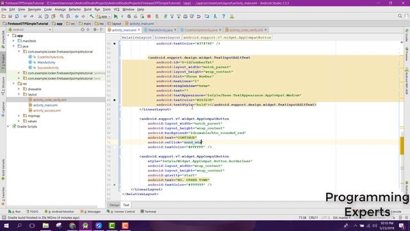Click the Undo arrow icon

pos(25,16)
